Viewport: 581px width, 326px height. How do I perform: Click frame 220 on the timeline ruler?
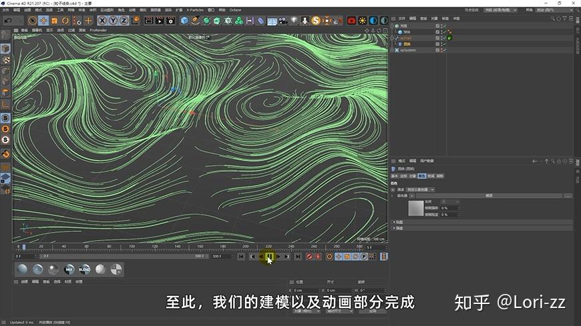point(268,247)
